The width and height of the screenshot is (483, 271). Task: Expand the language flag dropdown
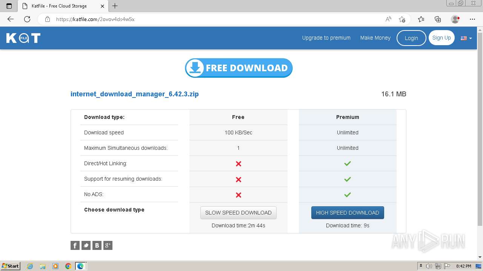466,38
